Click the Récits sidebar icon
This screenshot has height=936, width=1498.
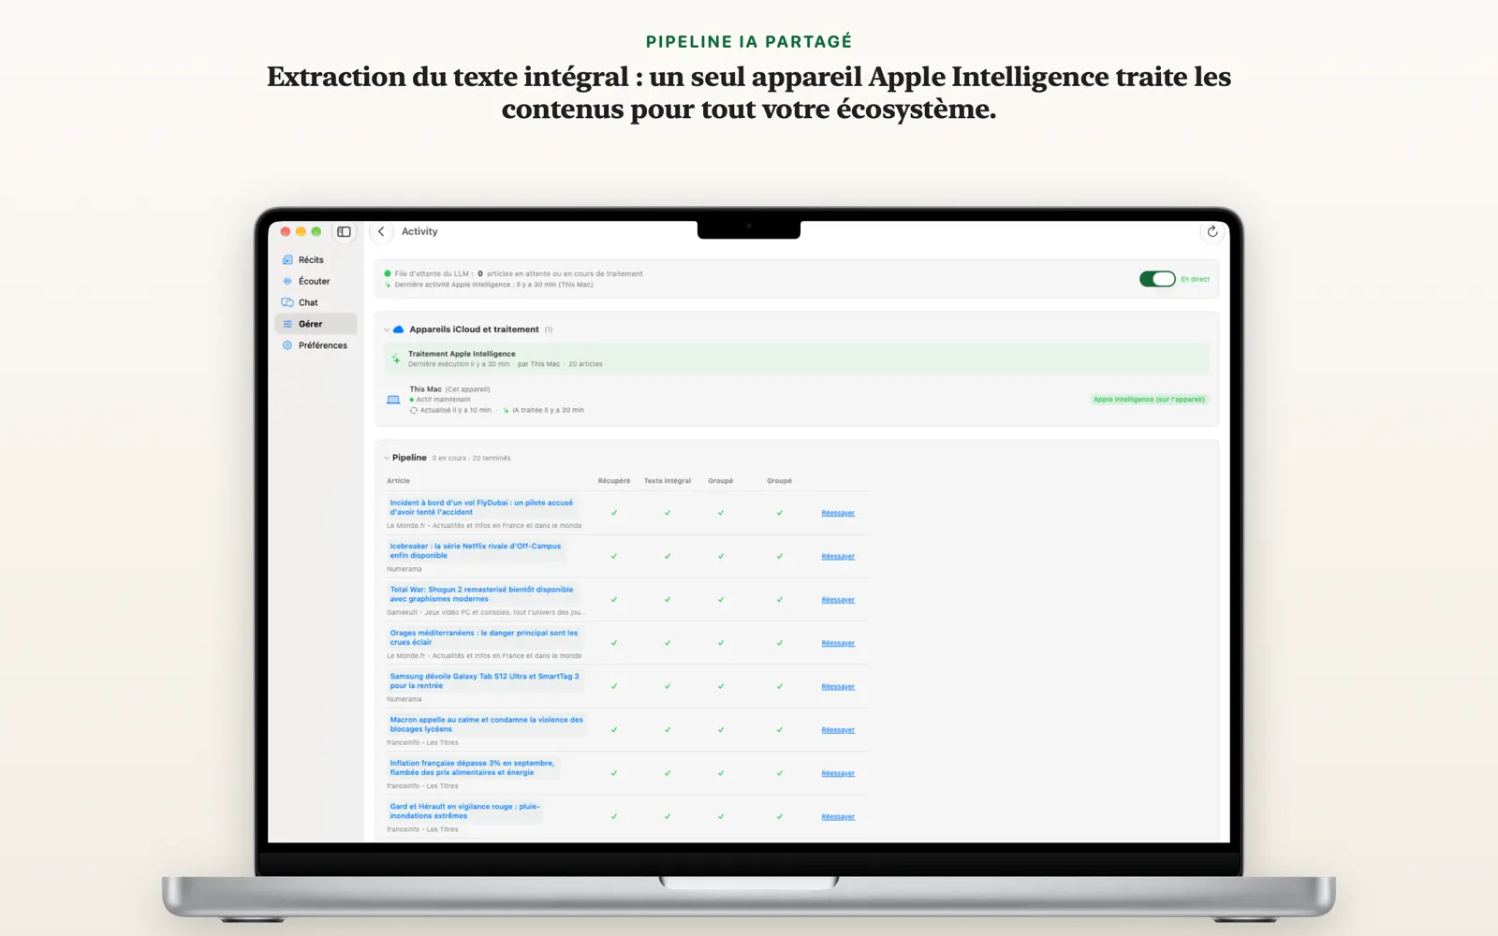287,260
